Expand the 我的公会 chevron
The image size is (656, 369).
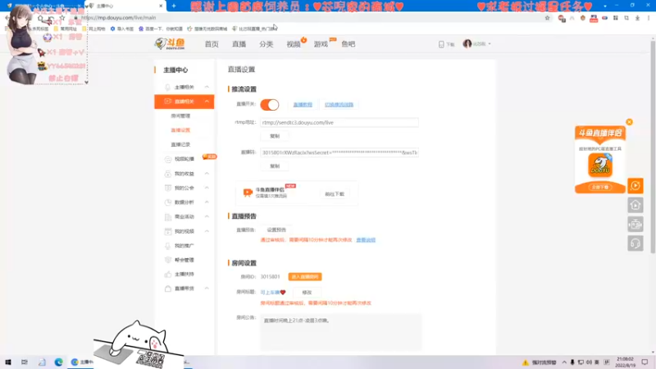pyautogui.click(x=207, y=188)
